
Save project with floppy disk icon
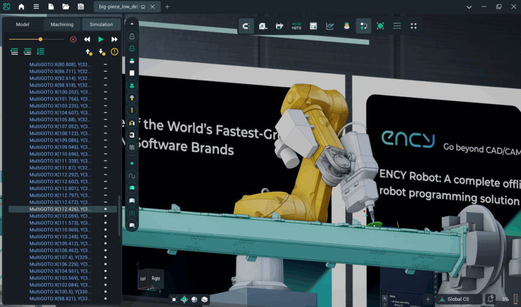81,7
